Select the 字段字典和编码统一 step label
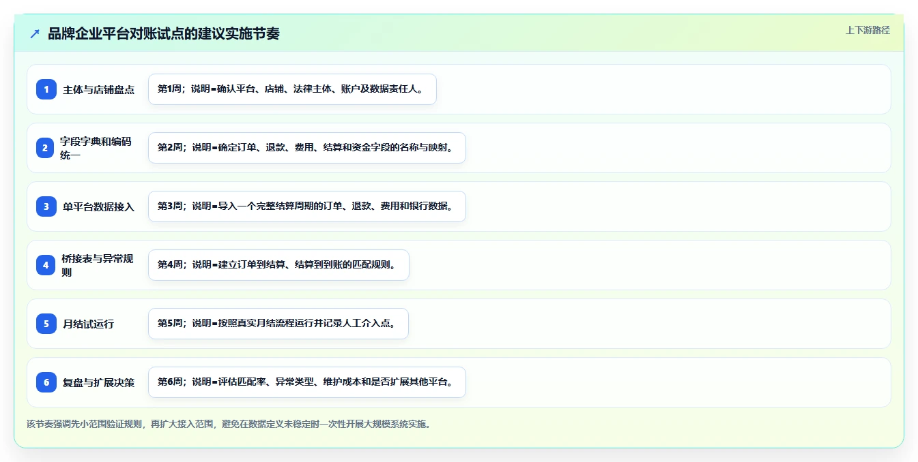The width and height of the screenshot is (918, 462). 96,148
